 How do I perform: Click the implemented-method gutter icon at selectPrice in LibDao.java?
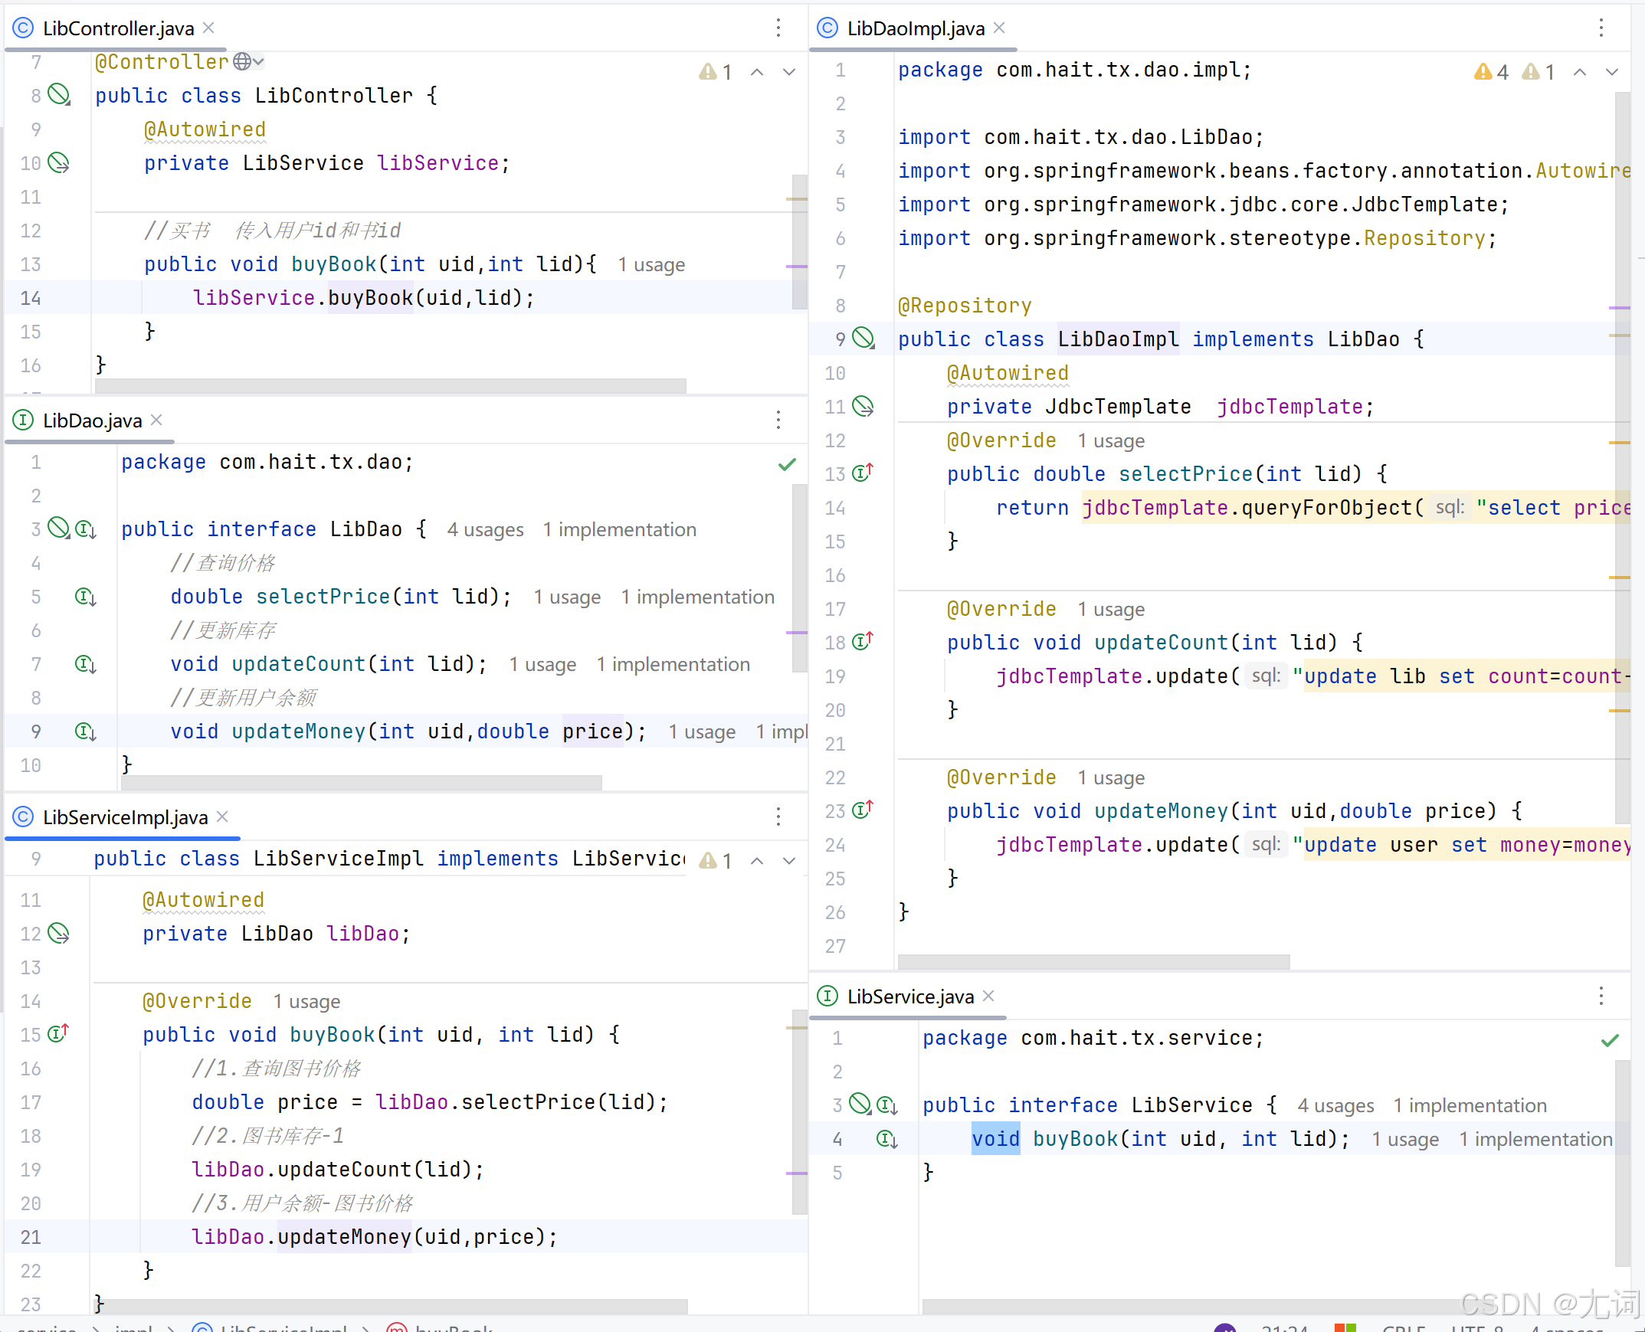point(85,596)
